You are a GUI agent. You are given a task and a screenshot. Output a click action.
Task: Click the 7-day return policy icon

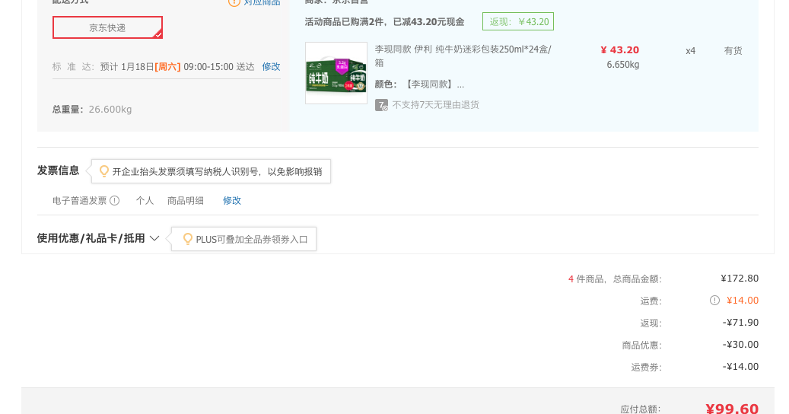381,105
